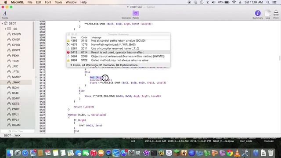Click the Message column header in summary
The height and width of the screenshot is (158, 281).
coord(96,37)
